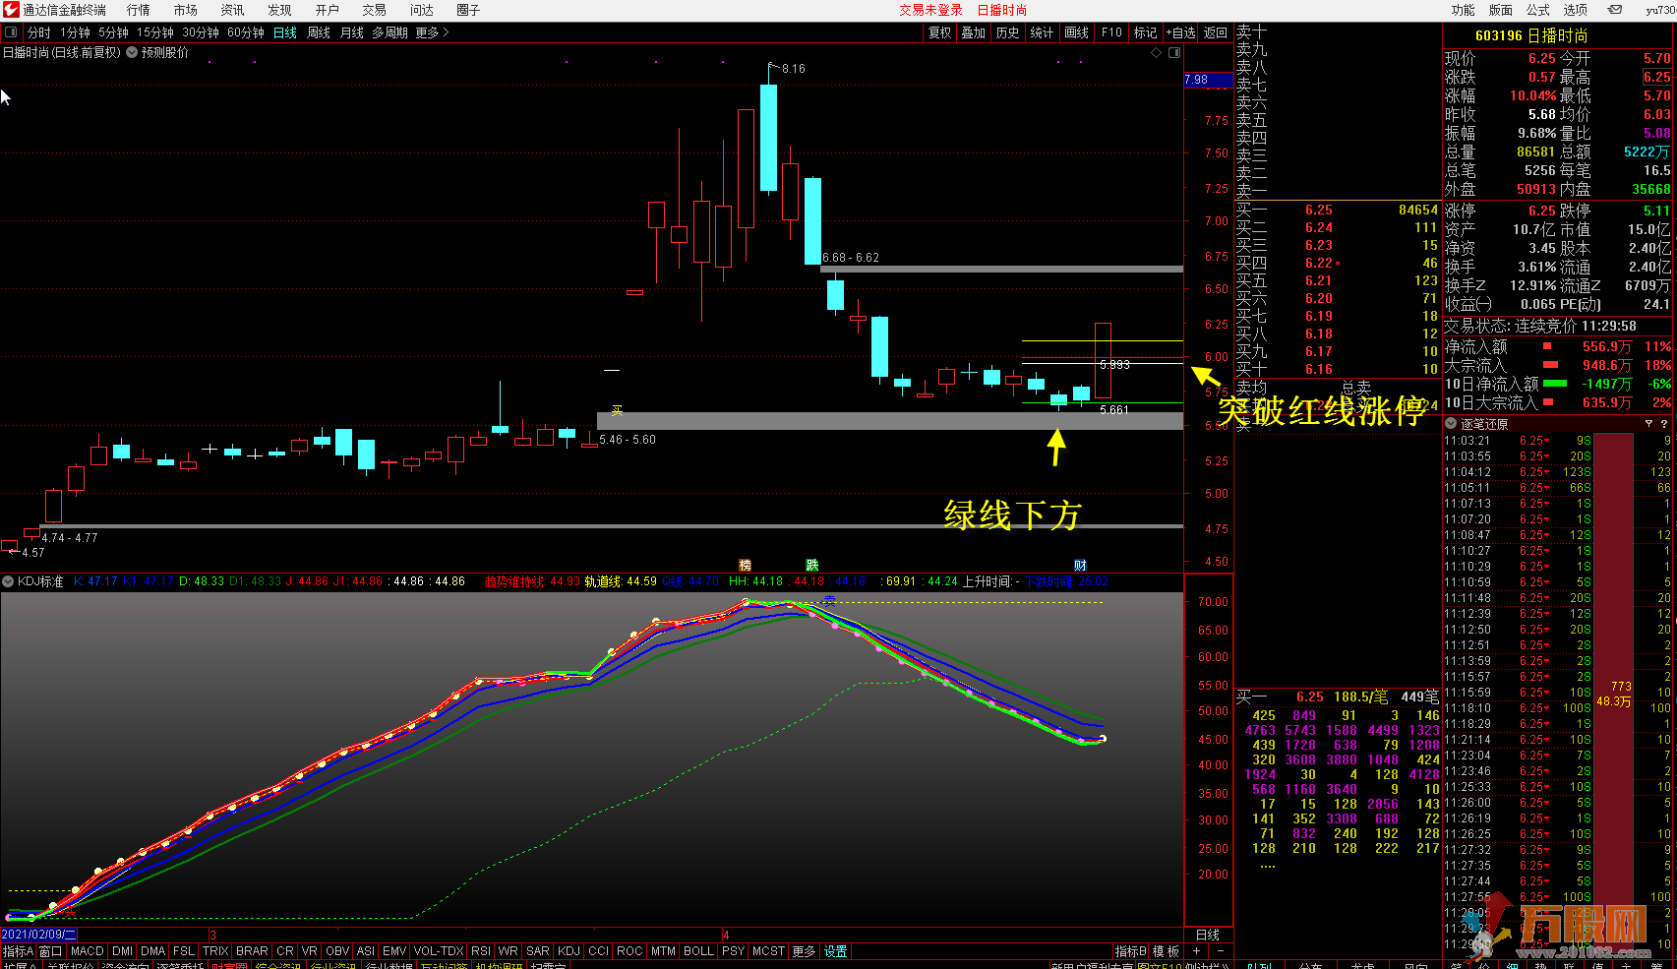Click the minus zoom button in bottom bar
The width and height of the screenshot is (1677, 969).
[x=1221, y=951]
